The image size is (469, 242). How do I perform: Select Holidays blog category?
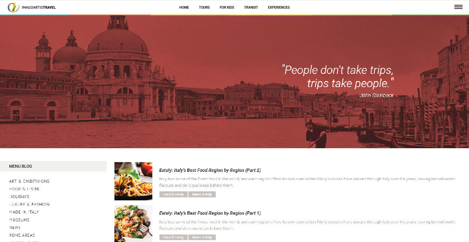pyautogui.click(x=19, y=197)
